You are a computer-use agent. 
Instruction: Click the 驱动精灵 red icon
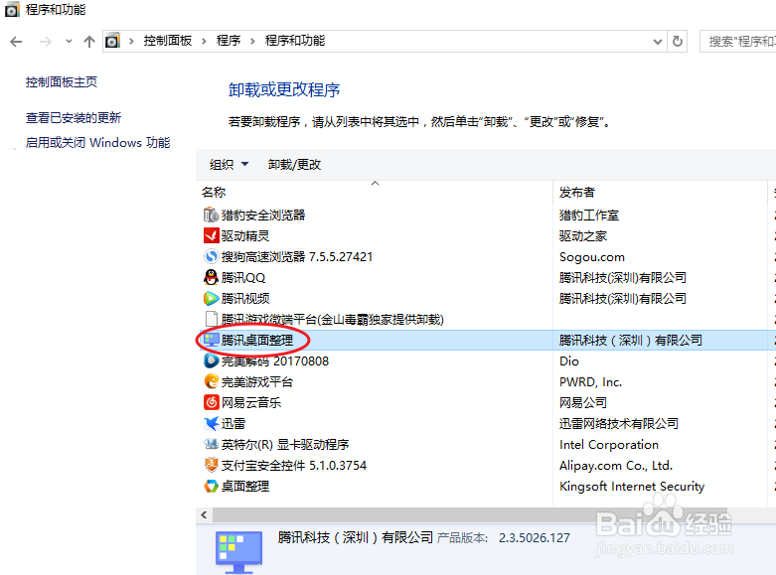click(x=211, y=235)
